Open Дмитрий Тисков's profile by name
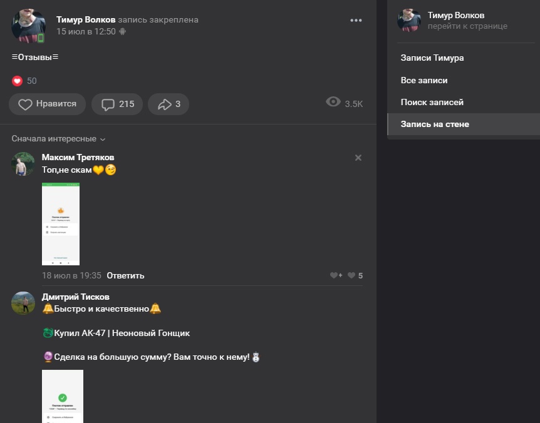The height and width of the screenshot is (423, 540). (75, 297)
